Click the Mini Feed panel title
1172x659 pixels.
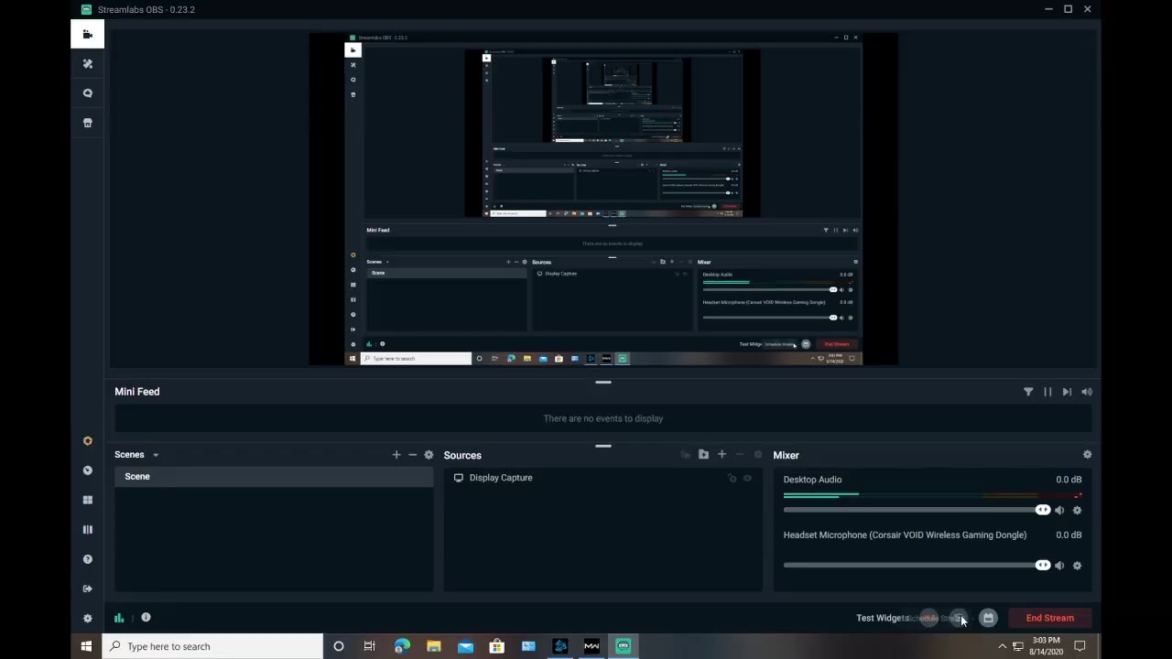tap(137, 392)
